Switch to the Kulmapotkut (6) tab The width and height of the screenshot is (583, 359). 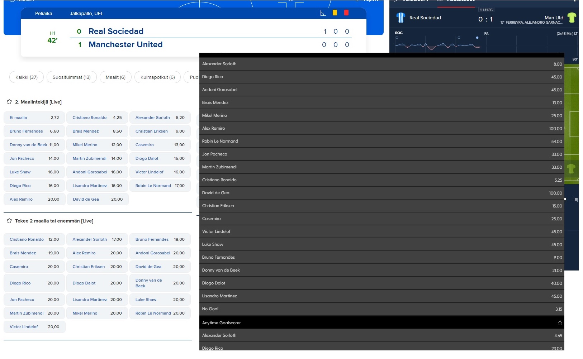(157, 77)
